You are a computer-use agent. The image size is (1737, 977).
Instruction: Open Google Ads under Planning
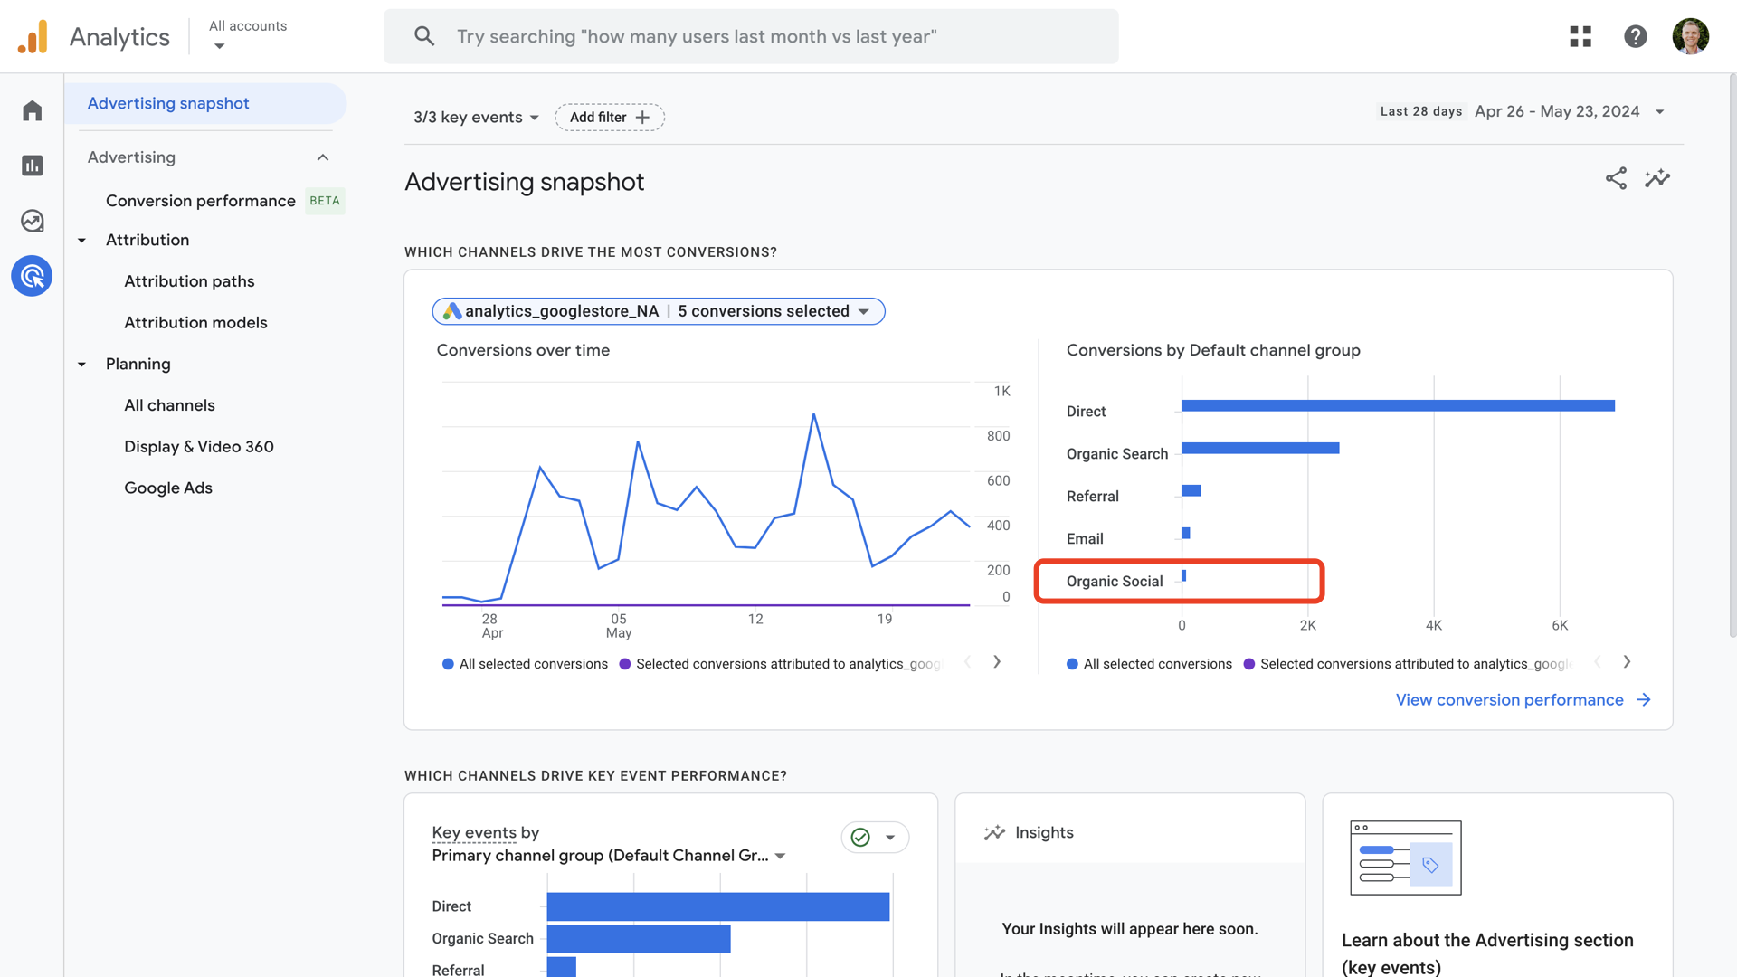(168, 488)
